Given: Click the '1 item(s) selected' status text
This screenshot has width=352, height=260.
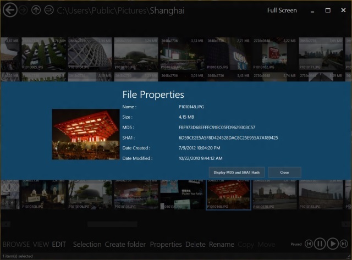Looking at the screenshot, I should pos(18,256).
